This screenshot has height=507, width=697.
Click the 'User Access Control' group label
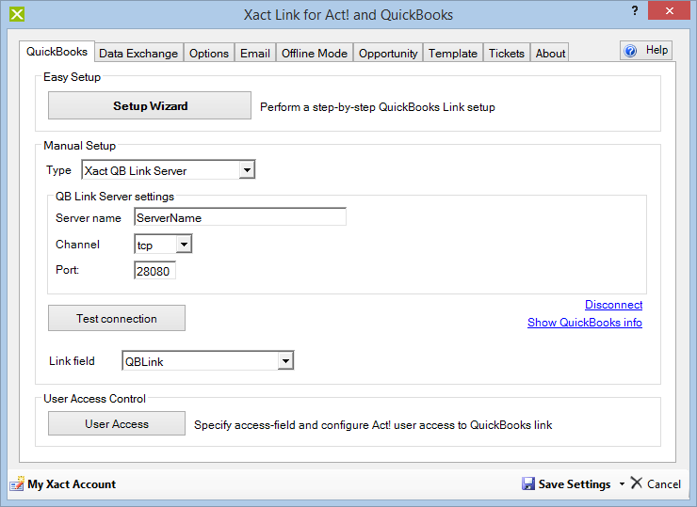point(95,399)
